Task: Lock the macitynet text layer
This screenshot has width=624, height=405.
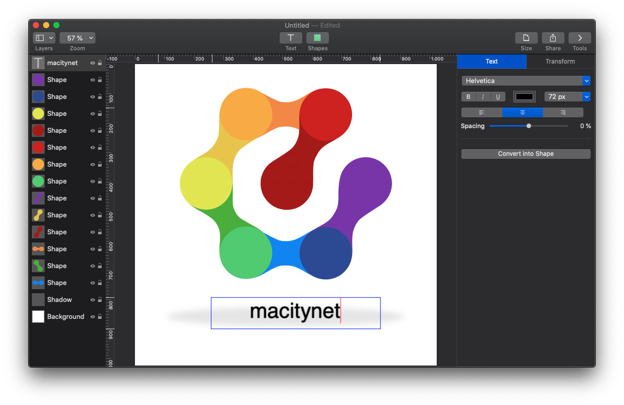Action: [100, 63]
